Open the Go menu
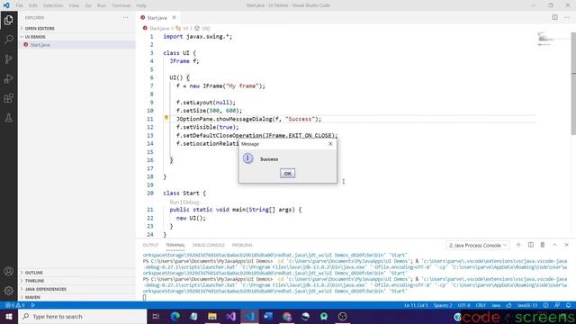 point(88,5)
